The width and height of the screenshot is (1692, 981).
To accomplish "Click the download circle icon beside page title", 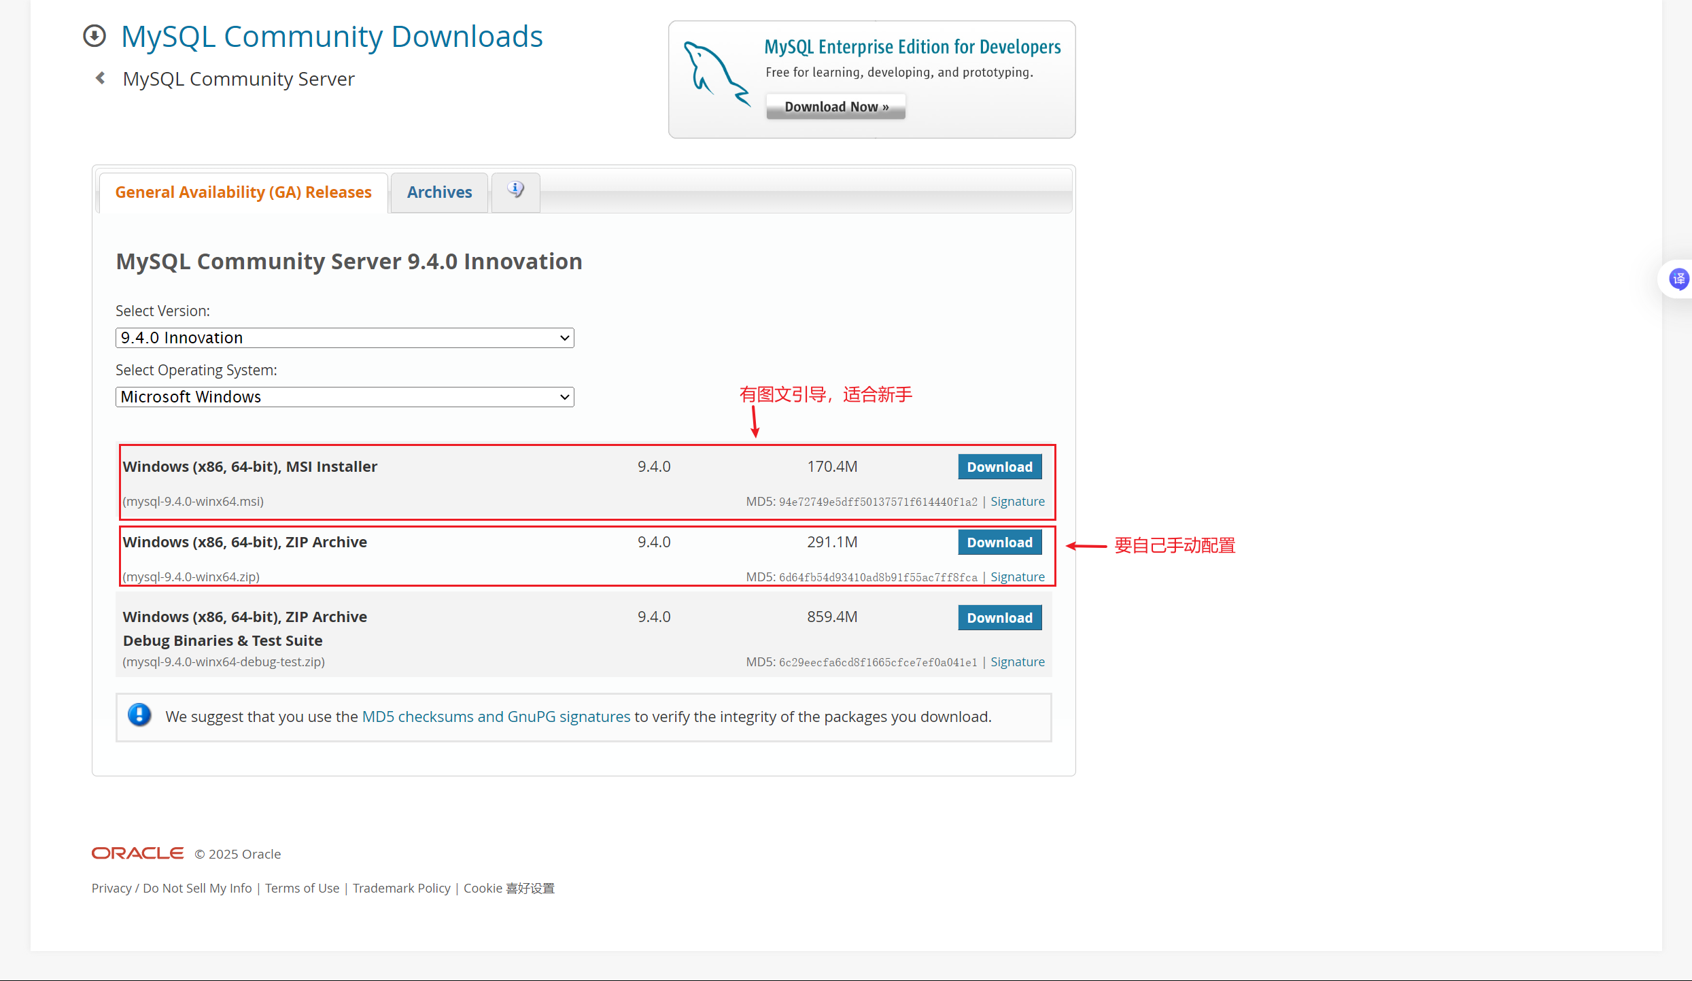I will coord(94,36).
